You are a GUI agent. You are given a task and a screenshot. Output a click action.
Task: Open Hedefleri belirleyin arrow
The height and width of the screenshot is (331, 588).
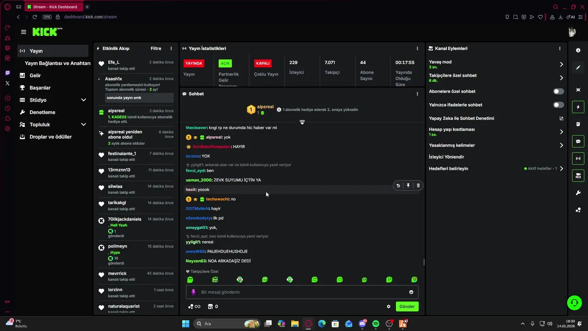pyautogui.click(x=561, y=169)
